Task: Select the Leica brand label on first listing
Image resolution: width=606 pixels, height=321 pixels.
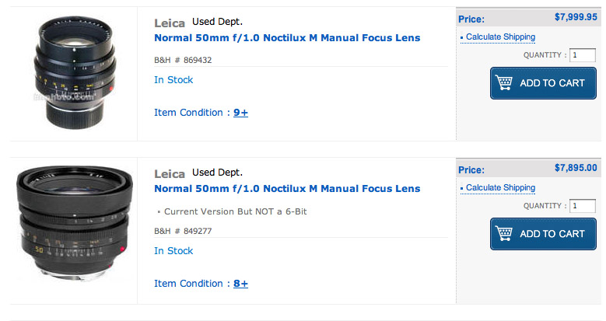Action: coord(170,23)
